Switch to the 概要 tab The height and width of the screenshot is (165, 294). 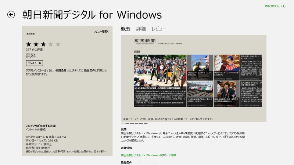(x=126, y=29)
